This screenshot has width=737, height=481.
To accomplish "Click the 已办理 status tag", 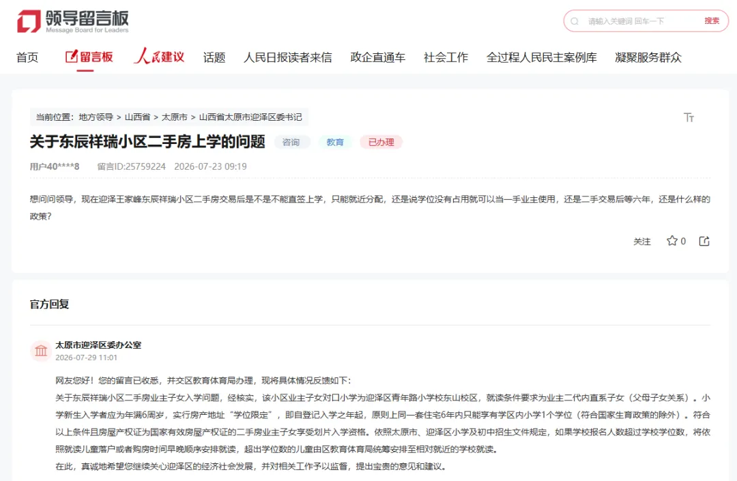I will click(381, 142).
